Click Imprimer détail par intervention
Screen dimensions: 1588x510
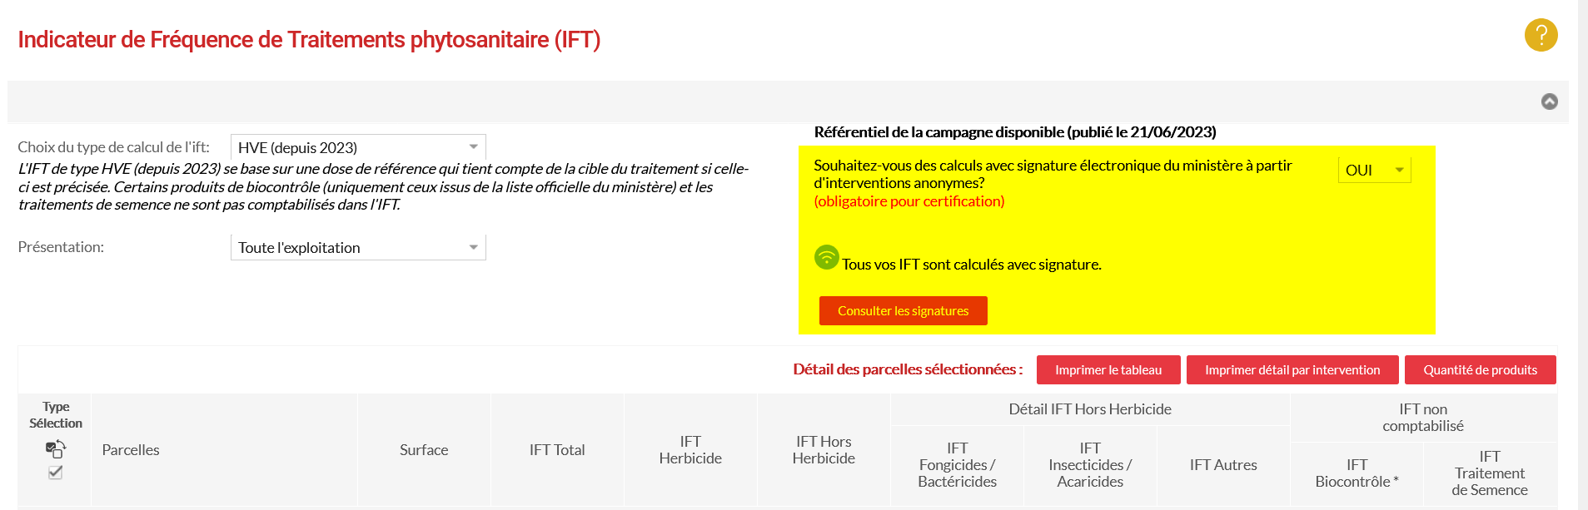click(x=1292, y=370)
